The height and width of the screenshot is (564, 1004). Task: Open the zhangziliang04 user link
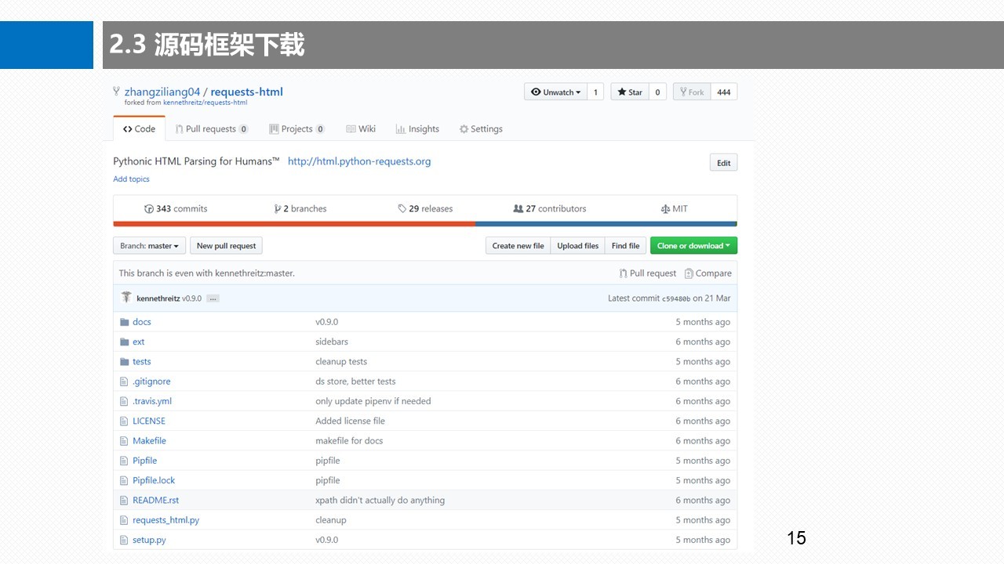[162, 92]
